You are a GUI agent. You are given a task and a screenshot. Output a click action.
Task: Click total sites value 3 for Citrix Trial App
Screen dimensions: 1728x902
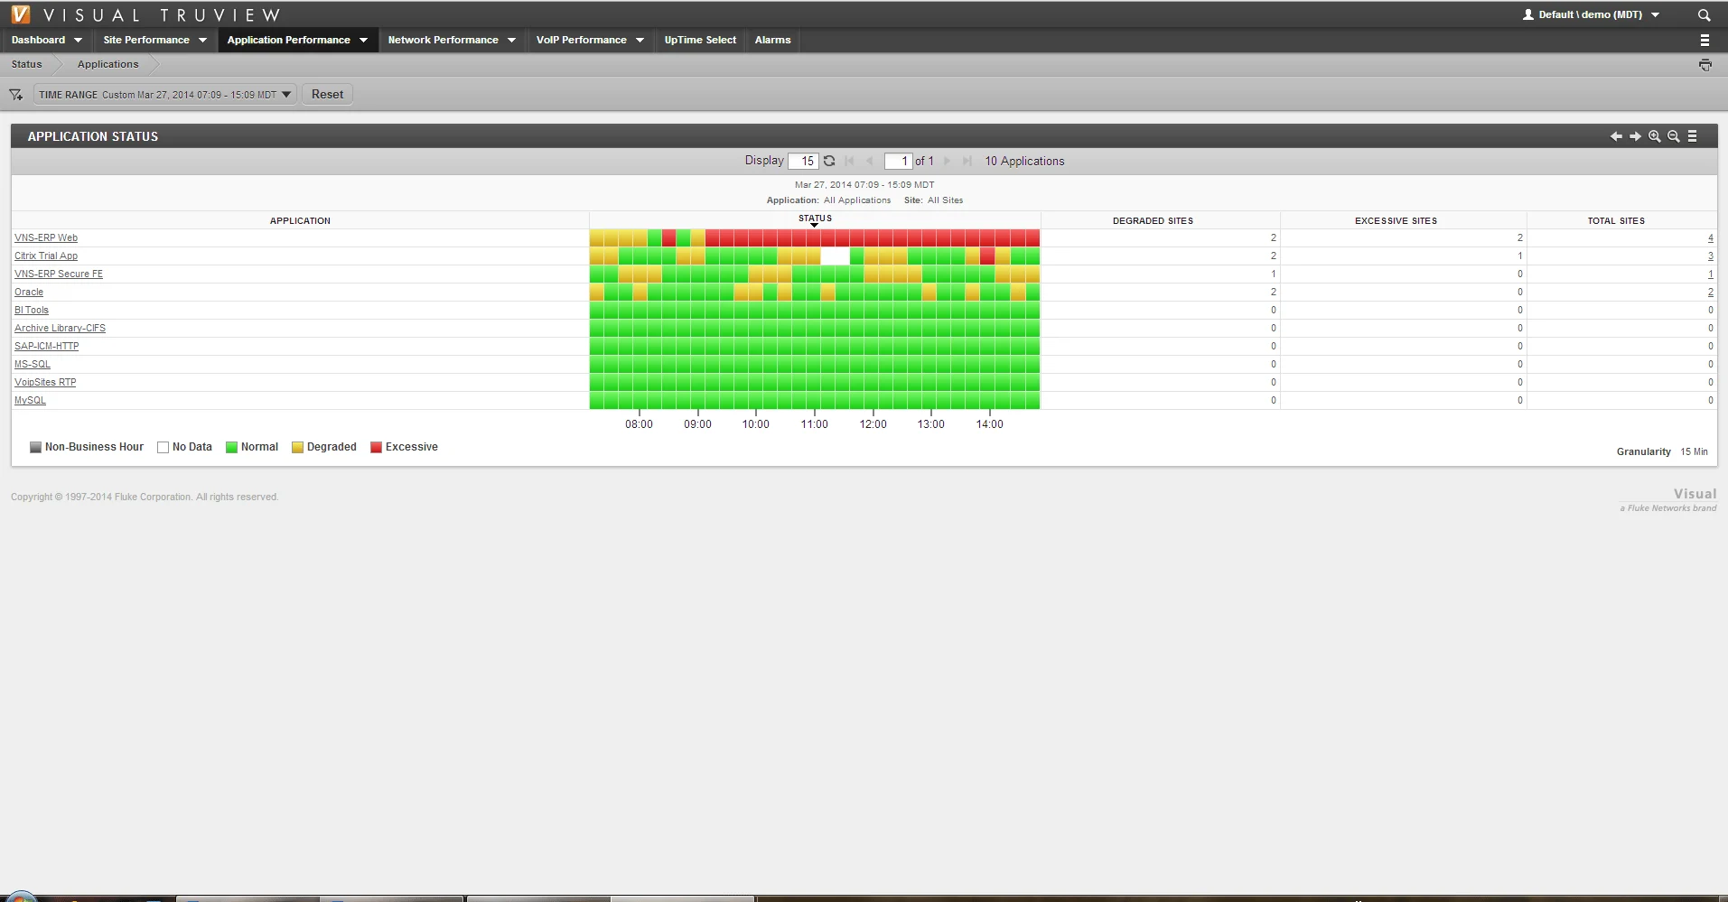pyautogui.click(x=1710, y=256)
